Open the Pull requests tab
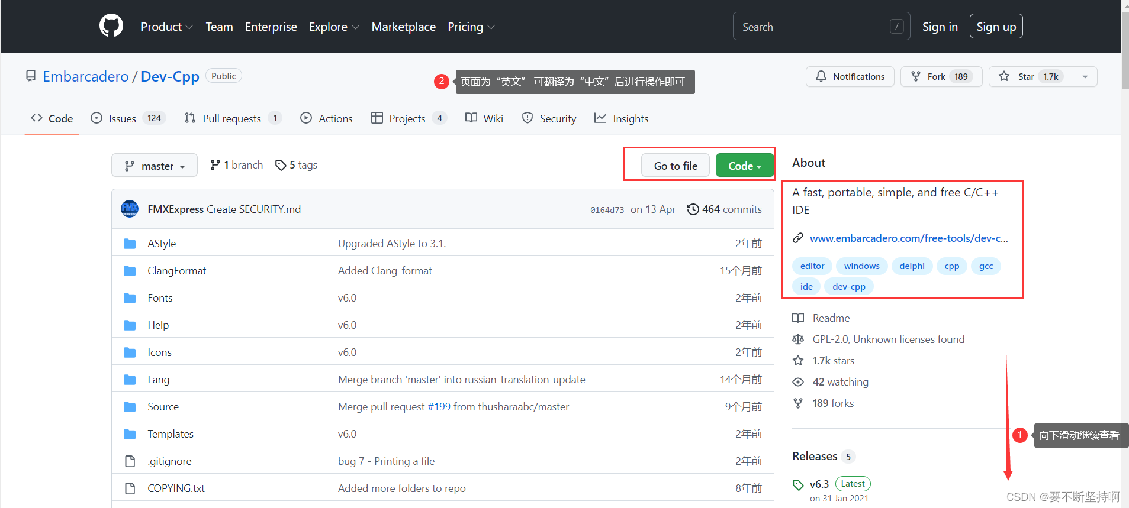1129x508 pixels. click(x=231, y=119)
